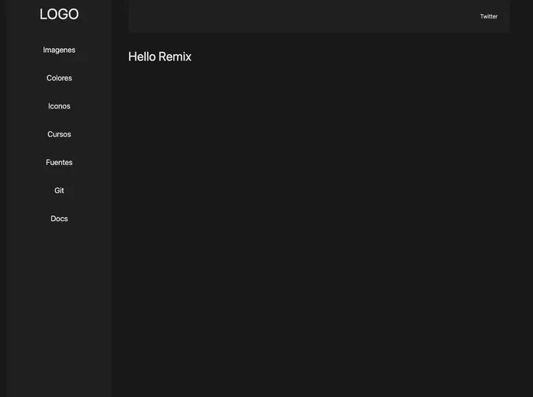Click the Twitter link in the header
533x397 pixels.
click(489, 16)
